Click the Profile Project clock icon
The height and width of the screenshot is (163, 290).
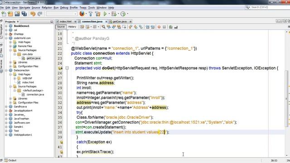123,14
